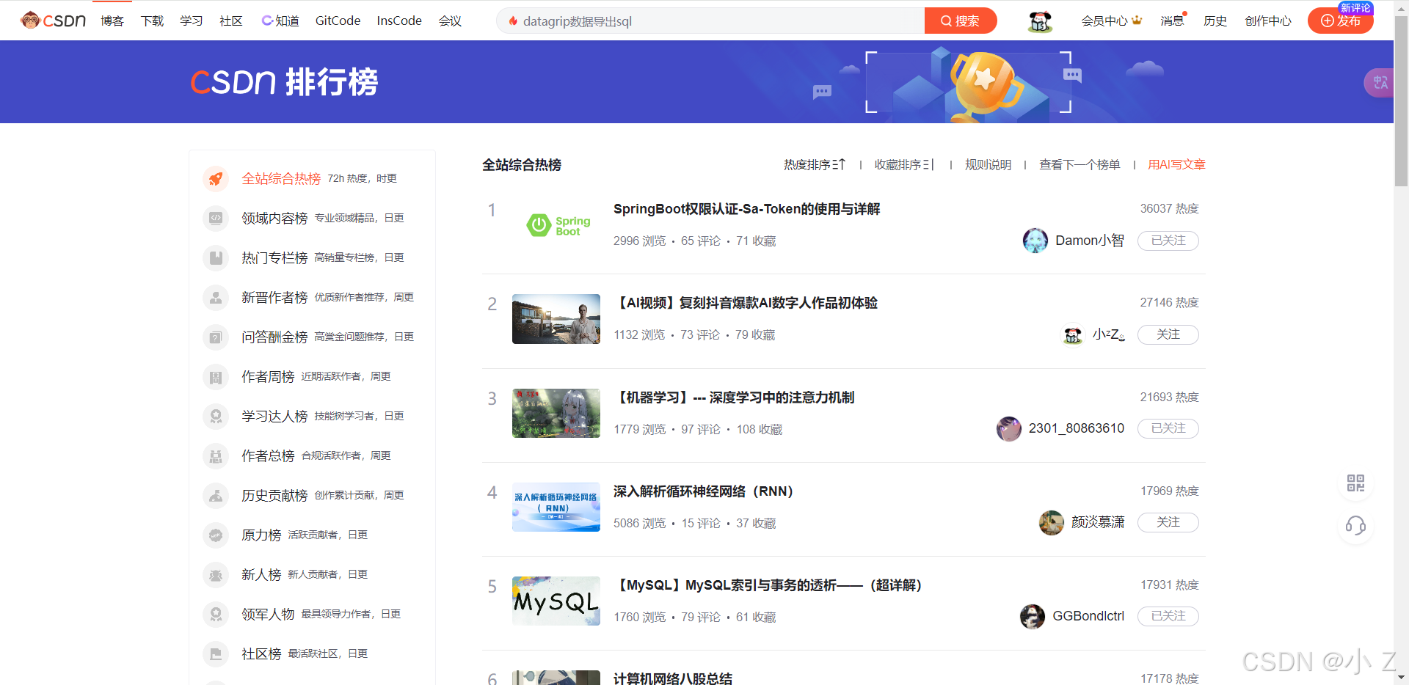Open article SpringBoot权限认证-Sa-Token的使用与详解
Viewport: 1409px width, 685px height.
(746, 209)
